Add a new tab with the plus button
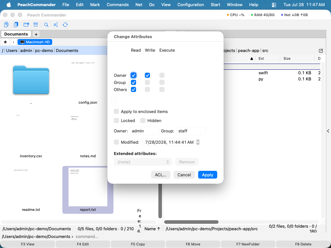331x248 pixels. click(36, 34)
